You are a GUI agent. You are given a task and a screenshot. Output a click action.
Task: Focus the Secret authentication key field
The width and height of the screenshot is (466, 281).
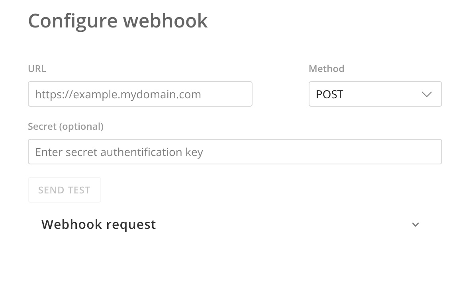click(235, 152)
